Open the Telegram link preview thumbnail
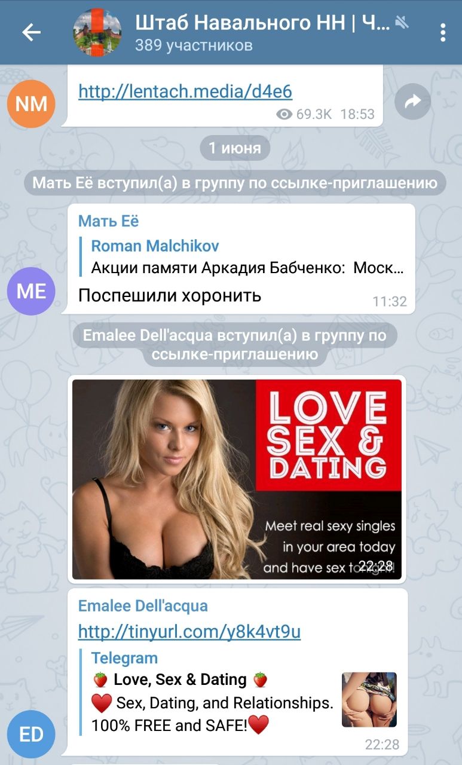Viewport: 462px width, 765px height. 369,691
